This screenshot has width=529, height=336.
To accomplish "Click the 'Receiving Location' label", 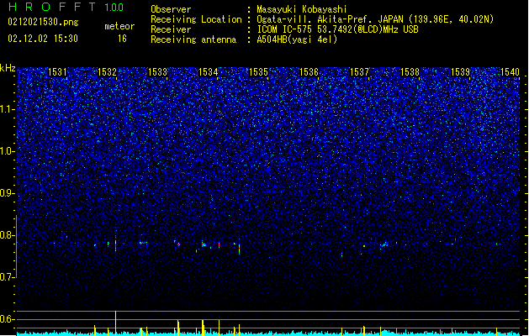I will coord(196,19).
